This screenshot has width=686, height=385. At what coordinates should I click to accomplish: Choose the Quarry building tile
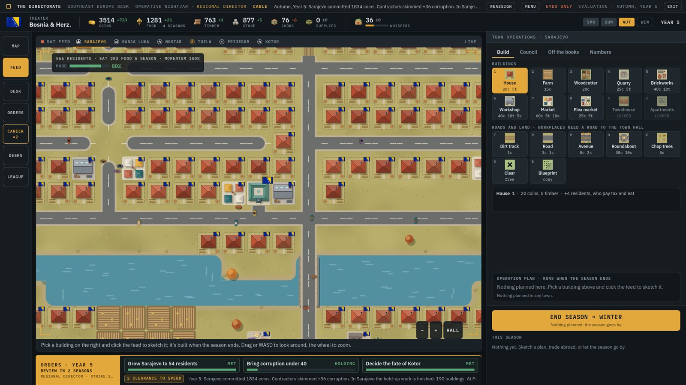(x=623, y=80)
